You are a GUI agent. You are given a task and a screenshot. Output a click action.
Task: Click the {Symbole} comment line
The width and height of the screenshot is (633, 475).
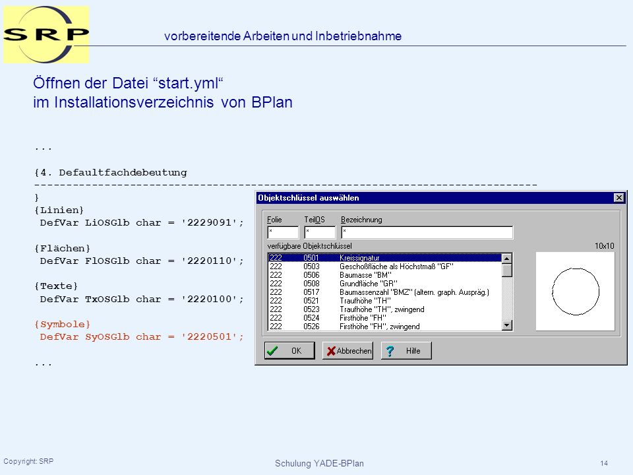(x=62, y=325)
